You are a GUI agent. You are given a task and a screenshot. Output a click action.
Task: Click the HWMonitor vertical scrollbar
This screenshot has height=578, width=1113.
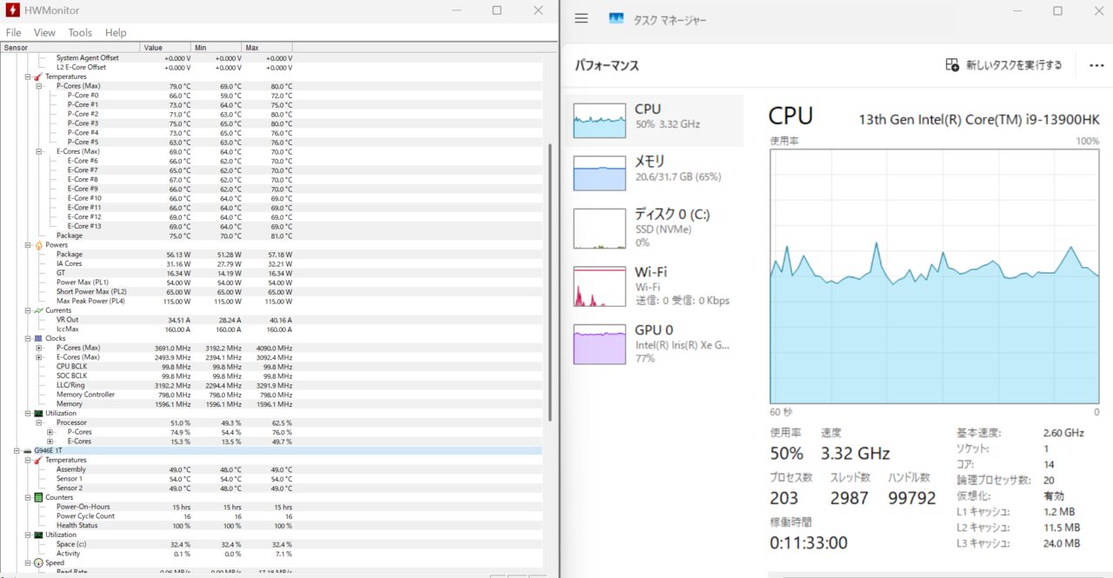click(x=549, y=278)
